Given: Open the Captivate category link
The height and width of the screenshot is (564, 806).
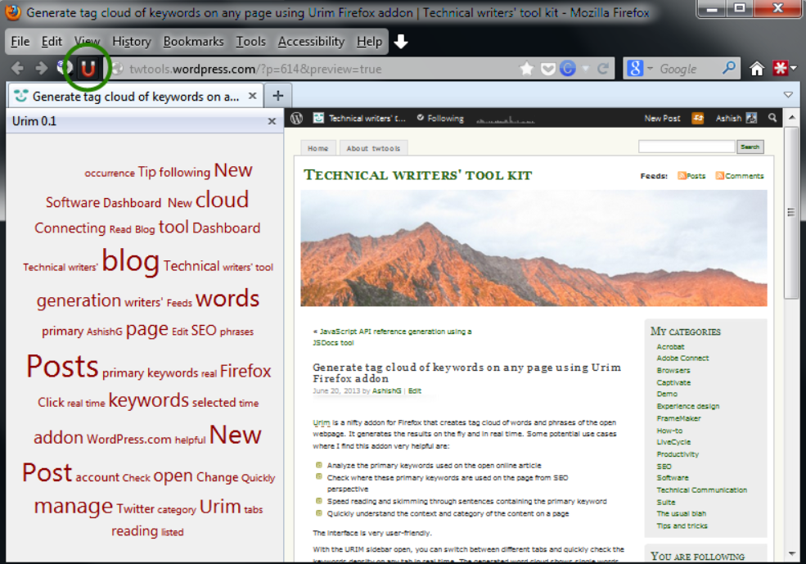Looking at the screenshot, I should click(x=673, y=382).
